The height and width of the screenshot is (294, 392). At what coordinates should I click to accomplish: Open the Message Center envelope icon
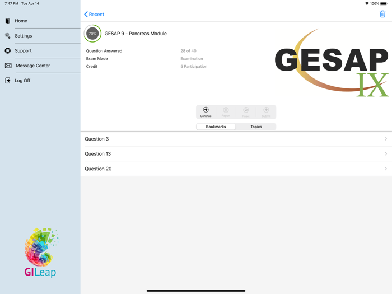(8, 66)
